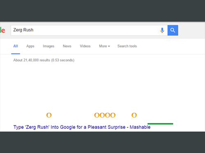
Task: Open the Mashable Zerg Rush result link
Action: [82, 127]
